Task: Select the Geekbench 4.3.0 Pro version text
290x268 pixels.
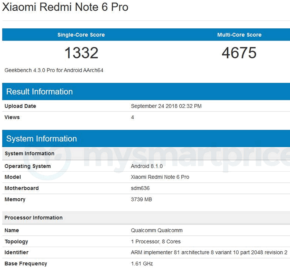Action: pyautogui.click(x=54, y=70)
